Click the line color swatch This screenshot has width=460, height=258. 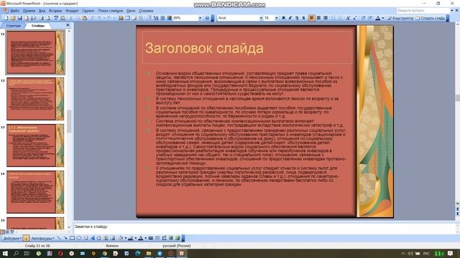[131, 238]
